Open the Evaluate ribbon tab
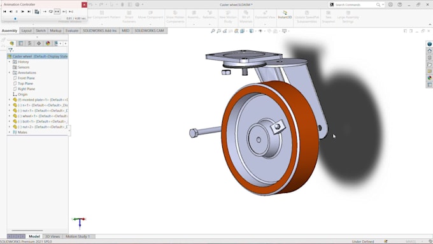Viewport: 433px width, 244px height. point(72,31)
